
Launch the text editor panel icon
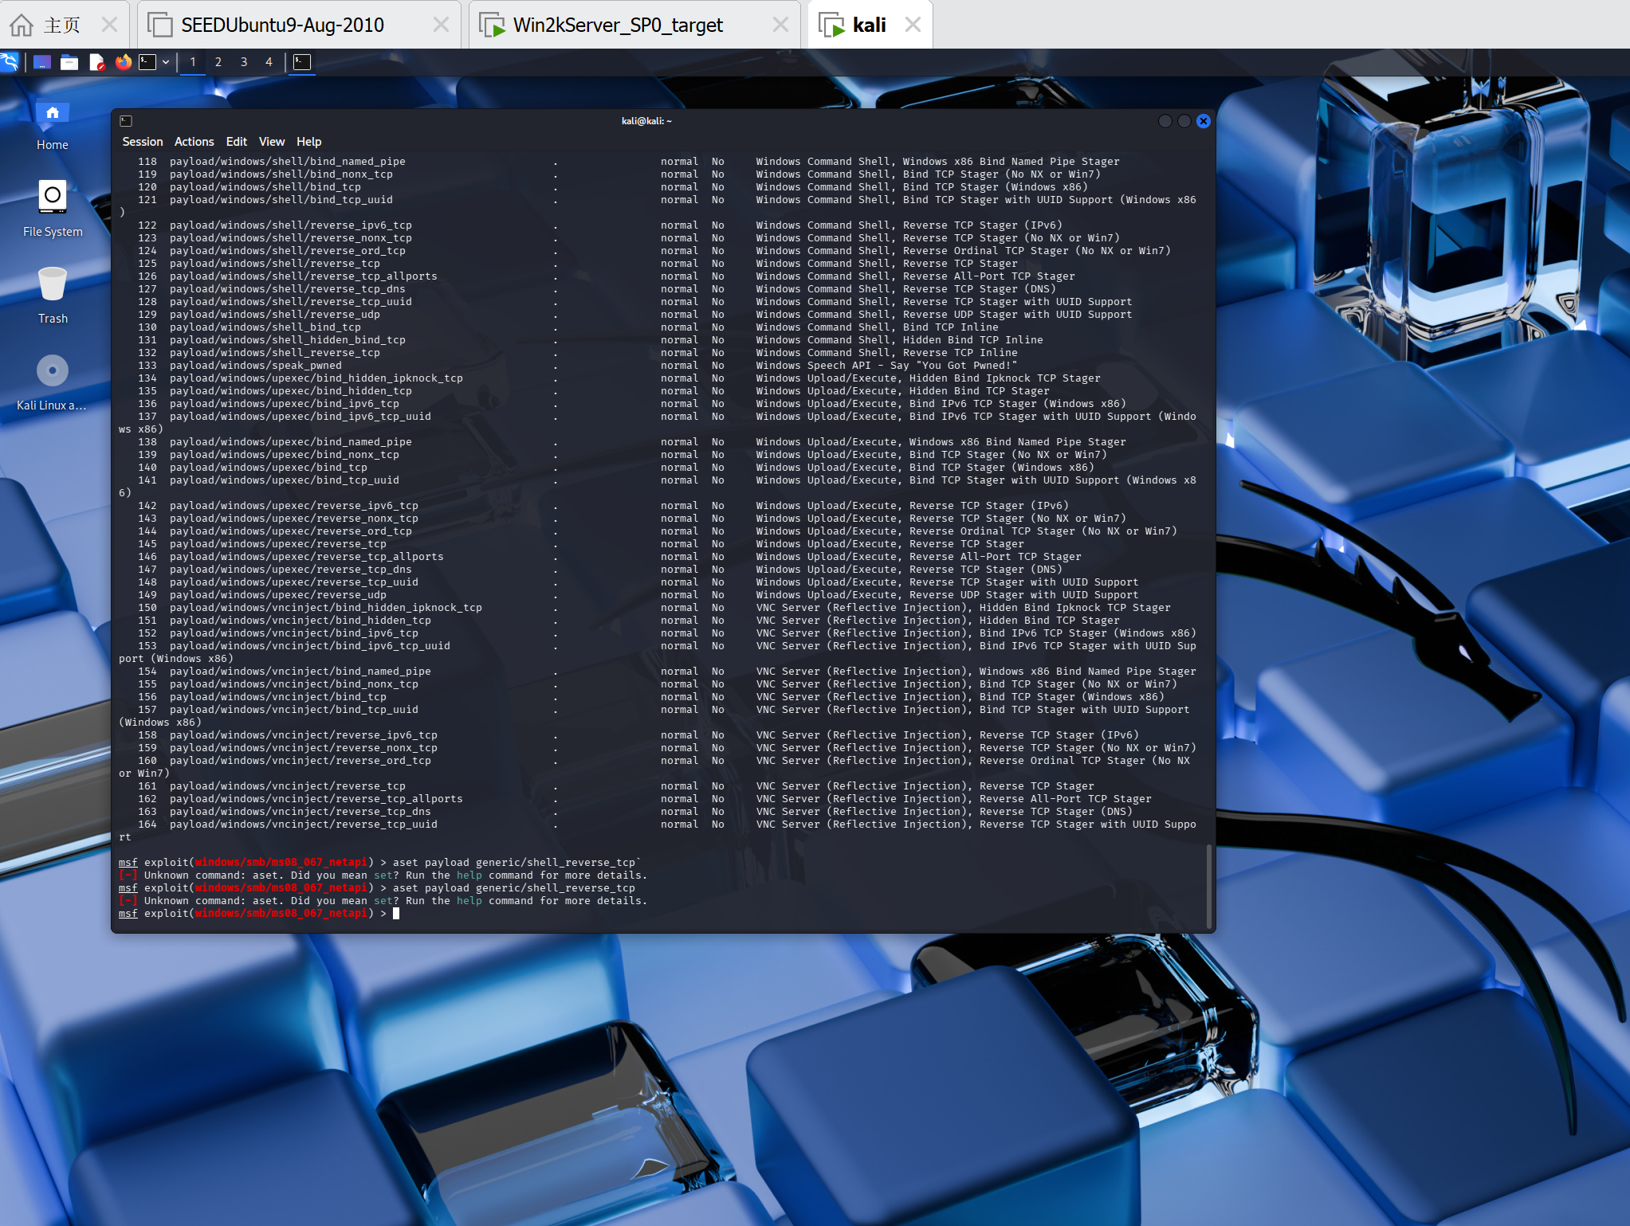pos(96,62)
